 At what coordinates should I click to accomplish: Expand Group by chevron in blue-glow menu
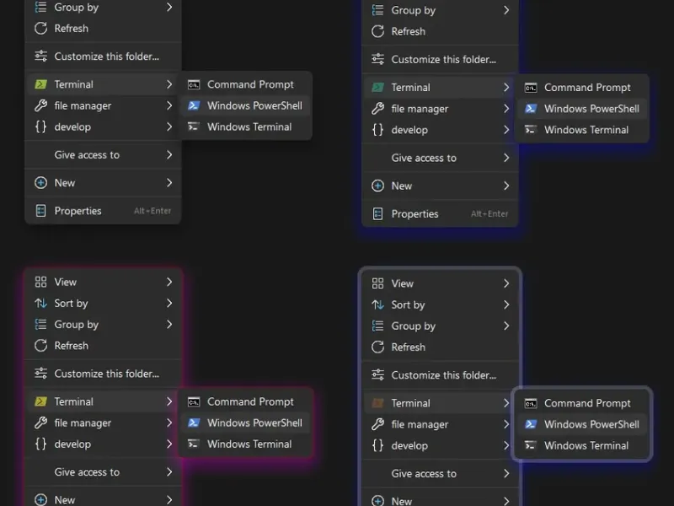click(x=506, y=10)
